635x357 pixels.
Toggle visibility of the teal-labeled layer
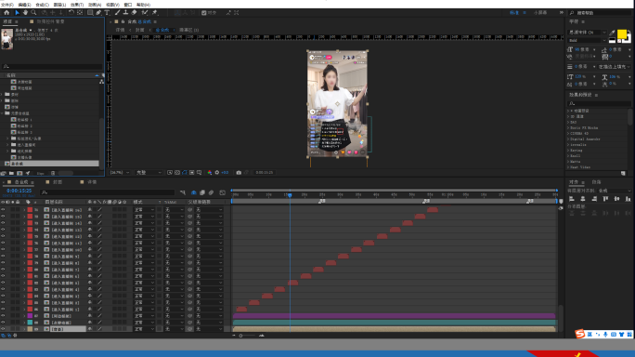tap(3, 322)
